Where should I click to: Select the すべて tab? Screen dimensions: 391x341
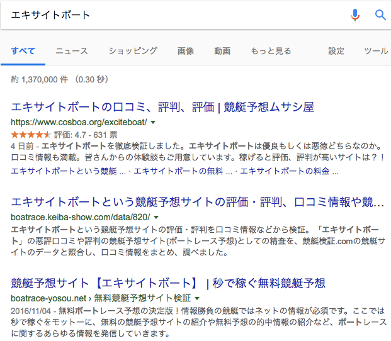[23, 51]
